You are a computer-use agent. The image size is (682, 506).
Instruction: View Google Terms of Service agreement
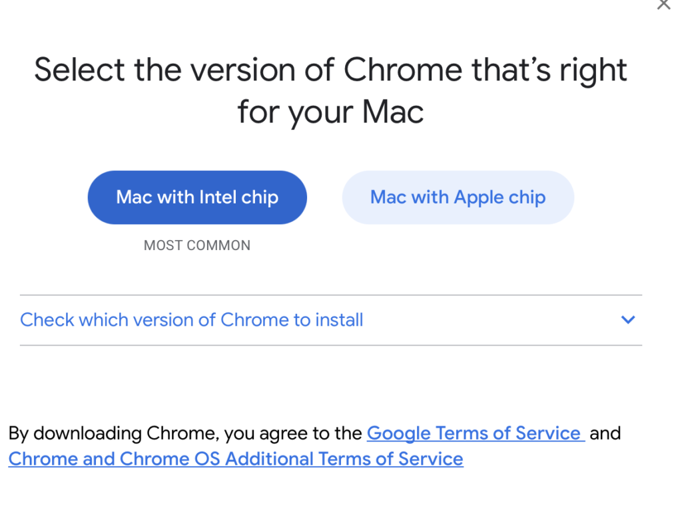(474, 433)
